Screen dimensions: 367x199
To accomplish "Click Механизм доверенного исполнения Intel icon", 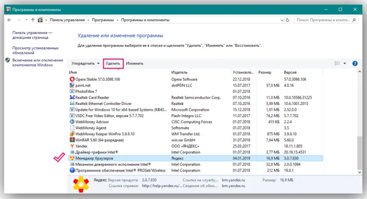I will 72,164.
